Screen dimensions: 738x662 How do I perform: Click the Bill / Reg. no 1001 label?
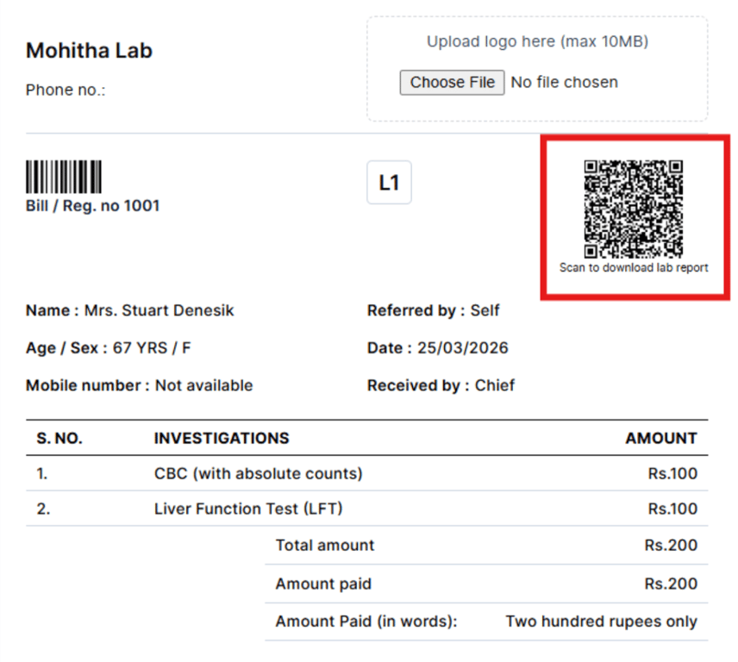(x=92, y=205)
